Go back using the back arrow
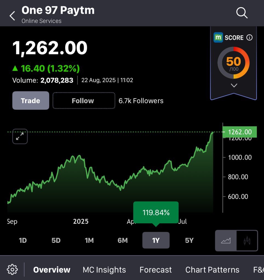 [12, 16]
